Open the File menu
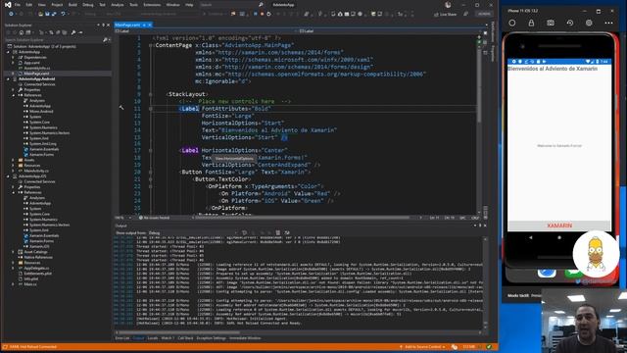 [18, 5]
